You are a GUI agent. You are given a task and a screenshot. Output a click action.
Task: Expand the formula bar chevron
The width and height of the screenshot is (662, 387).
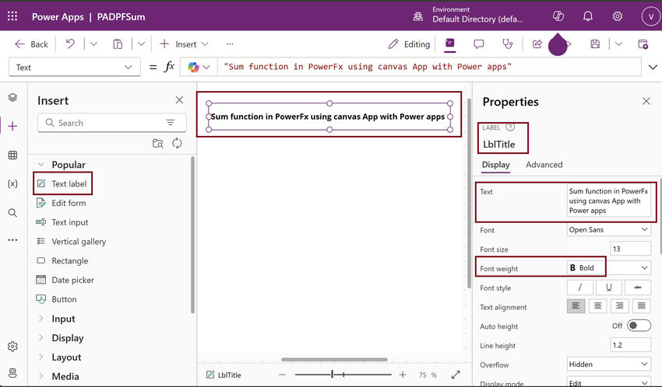[x=653, y=67]
